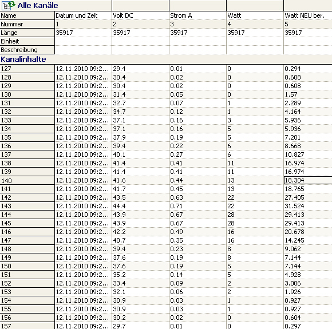Click the Beschreibung cell under Strom A
Screen dimensions: 332x329
coord(197,50)
